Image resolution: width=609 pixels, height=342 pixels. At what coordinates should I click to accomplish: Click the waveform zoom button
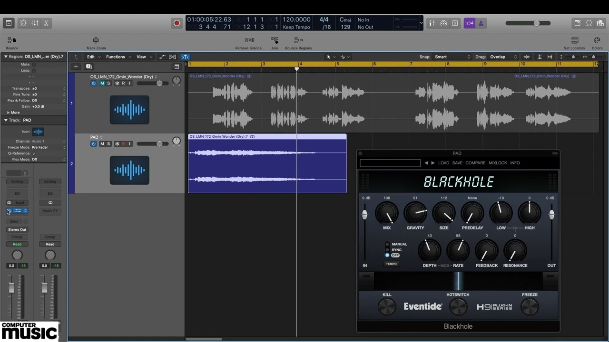pos(527,57)
